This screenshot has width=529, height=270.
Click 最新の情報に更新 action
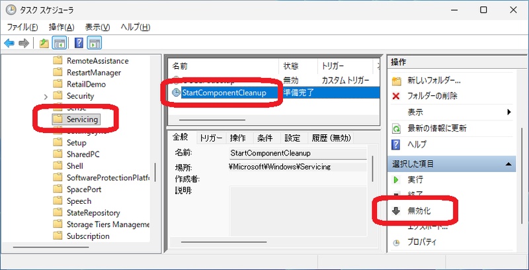pos(437,128)
